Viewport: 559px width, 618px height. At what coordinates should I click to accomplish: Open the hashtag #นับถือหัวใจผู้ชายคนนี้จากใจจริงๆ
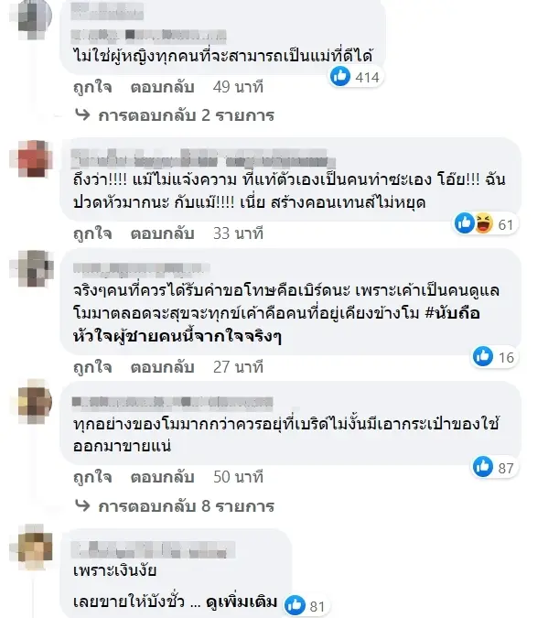point(276,325)
